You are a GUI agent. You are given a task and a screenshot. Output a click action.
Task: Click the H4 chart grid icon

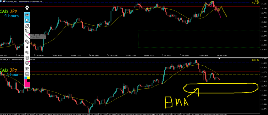tap(1, 1)
